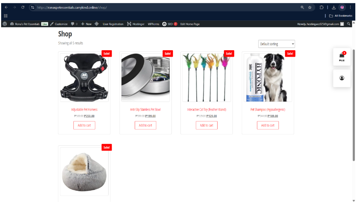Open Customize in admin bar
Screen dimensions: 361x222
tap(59, 24)
